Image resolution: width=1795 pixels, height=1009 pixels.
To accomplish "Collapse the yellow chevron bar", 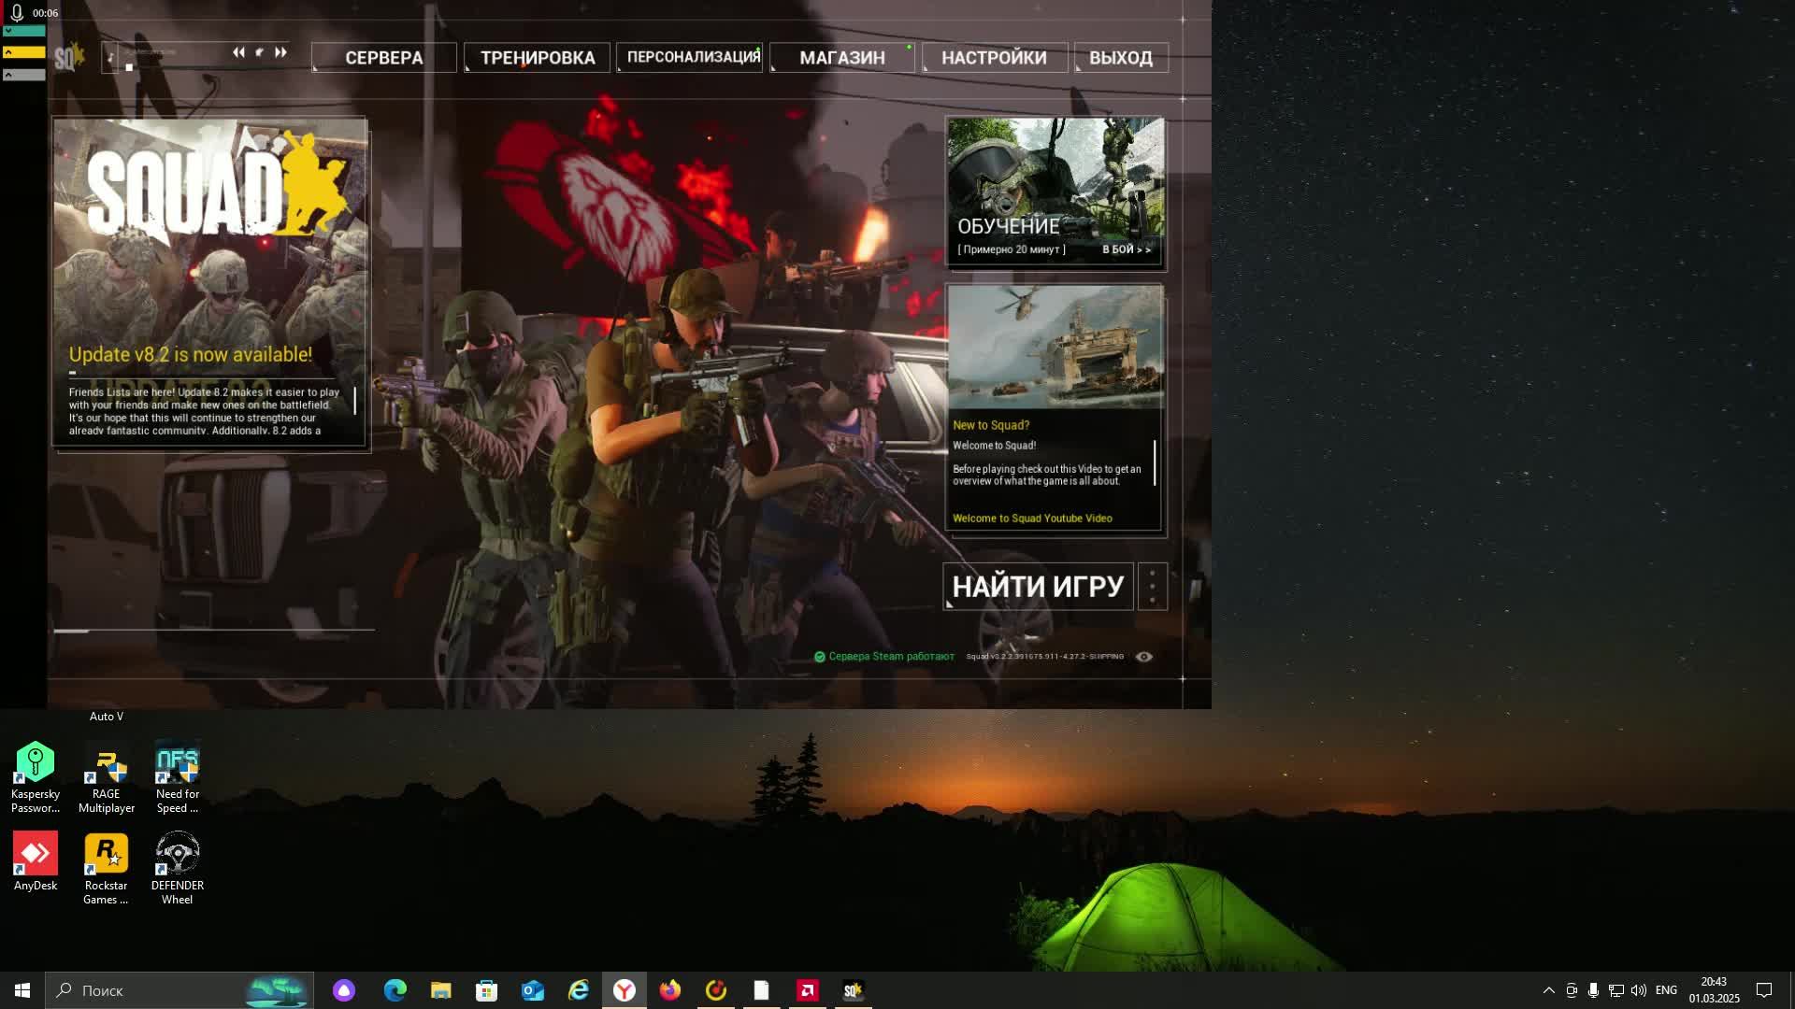I will (23, 52).
